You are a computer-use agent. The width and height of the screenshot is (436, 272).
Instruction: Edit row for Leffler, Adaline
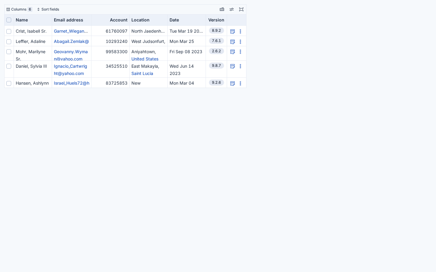tap(233, 42)
